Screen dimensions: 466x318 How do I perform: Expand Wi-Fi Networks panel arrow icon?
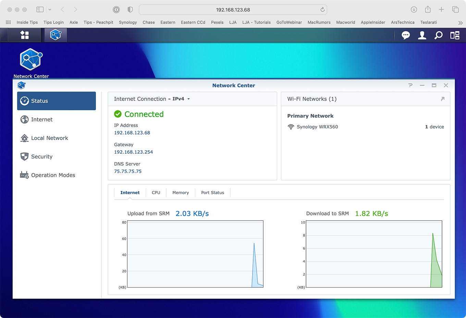click(442, 99)
